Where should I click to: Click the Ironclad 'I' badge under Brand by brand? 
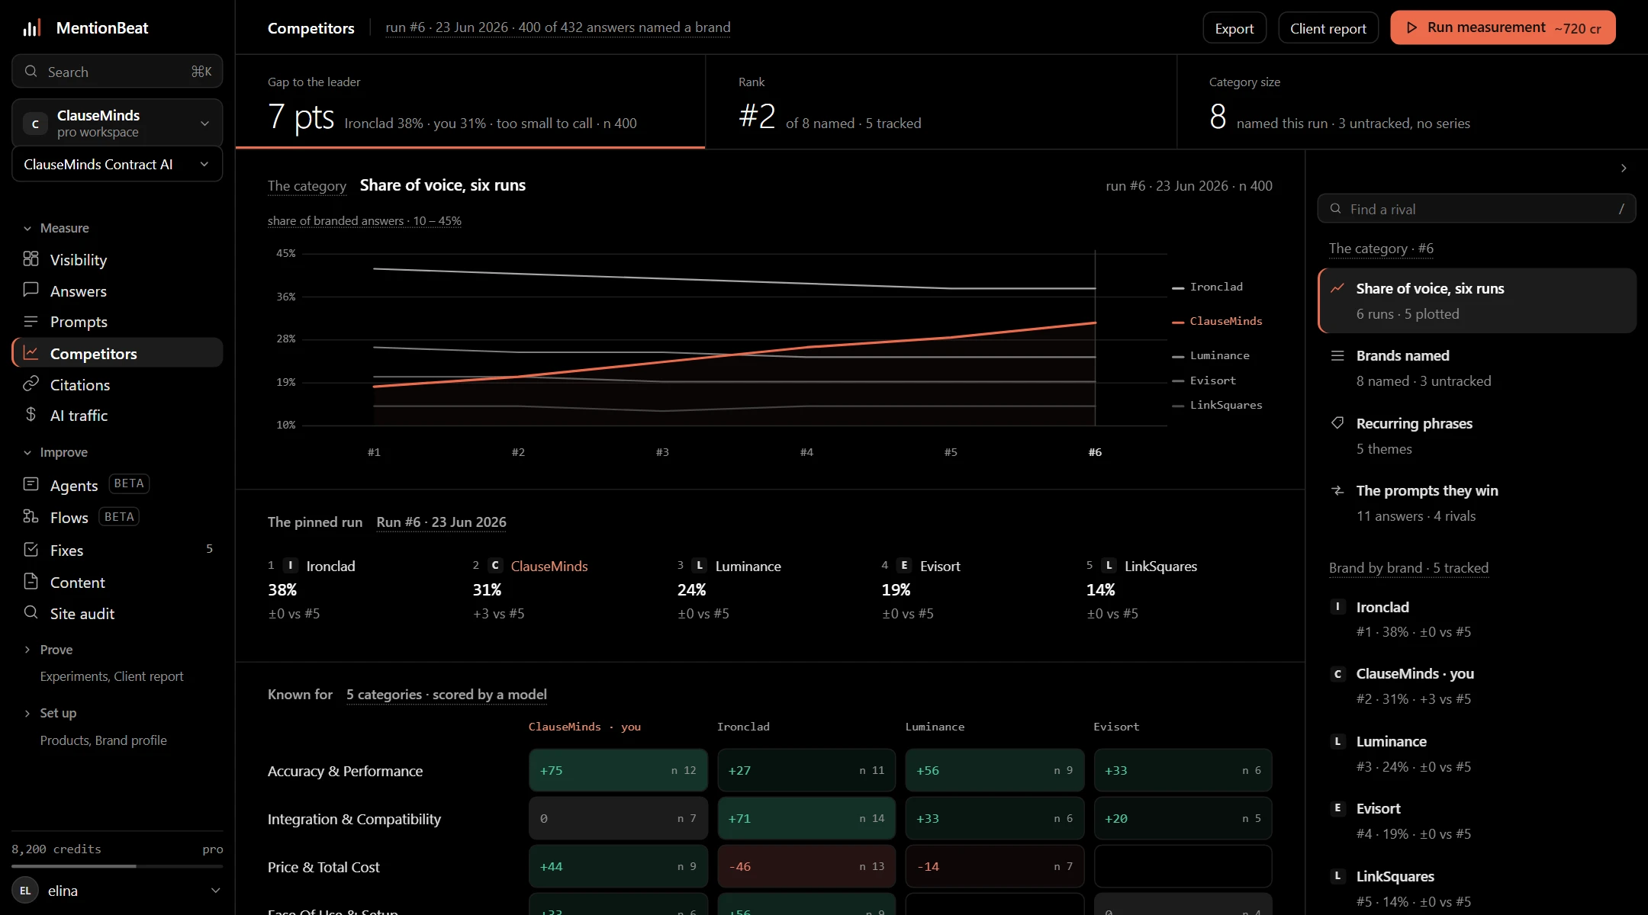pyautogui.click(x=1337, y=607)
